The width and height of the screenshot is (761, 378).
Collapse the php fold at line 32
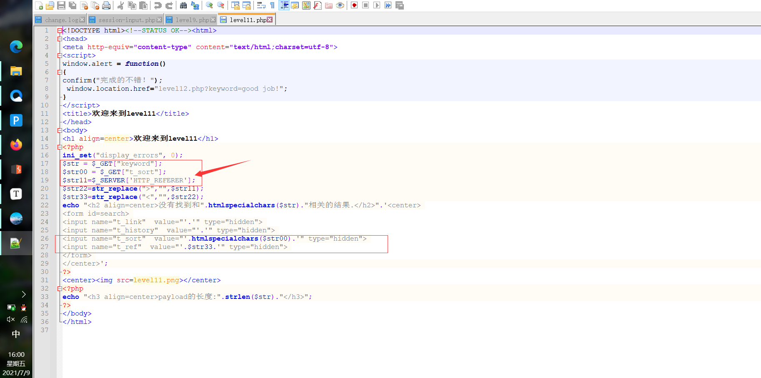pyautogui.click(x=60, y=288)
